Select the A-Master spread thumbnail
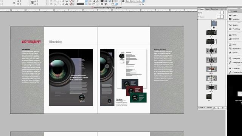Viewport: 242px width, 136px height. (220, 17)
